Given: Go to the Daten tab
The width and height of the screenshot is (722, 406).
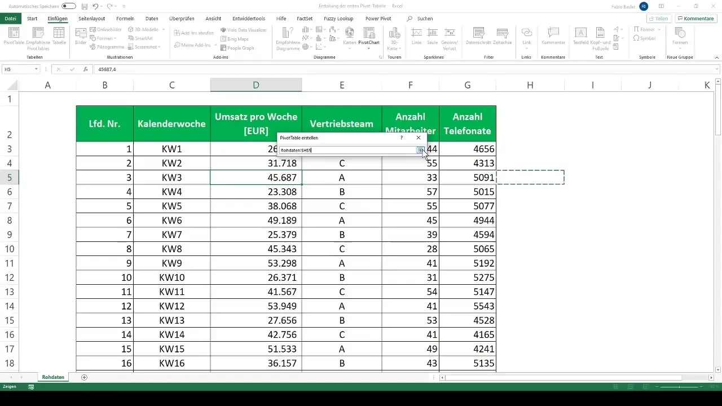Looking at the screenshot, I should [x=152, y=19].
